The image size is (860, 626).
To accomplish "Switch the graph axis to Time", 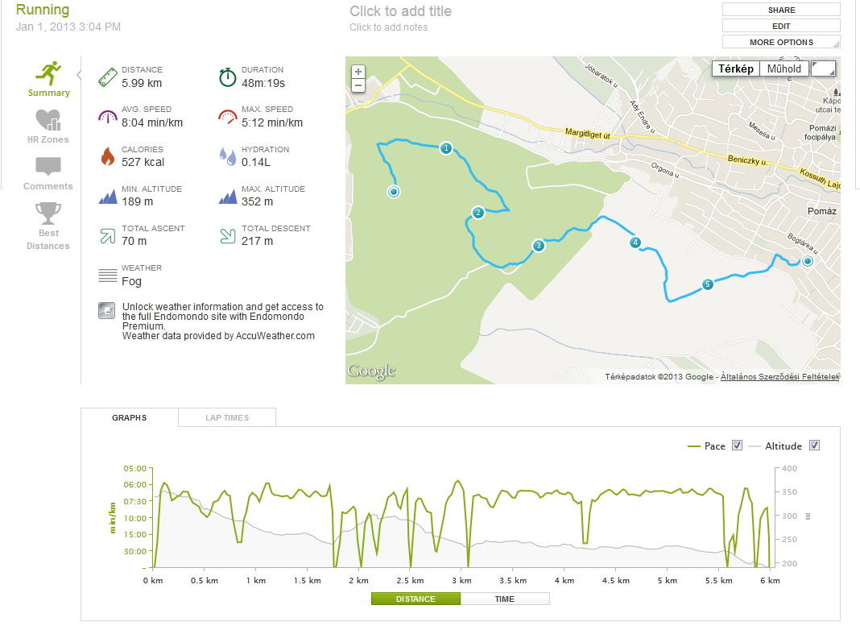I will [505, 599].
